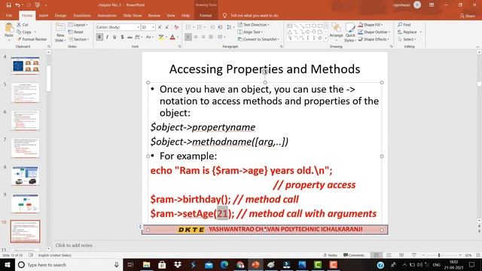Expand the Section dropdown
Viewport: 482px width, 271px height.
tap(78, 39)
